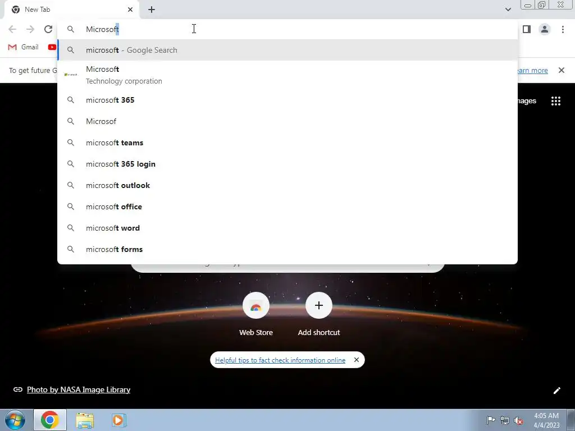The height and width of the screenshot is (431, 575).
Task: Open the Action Center flag tray icon
Action: tap(491, 420)
